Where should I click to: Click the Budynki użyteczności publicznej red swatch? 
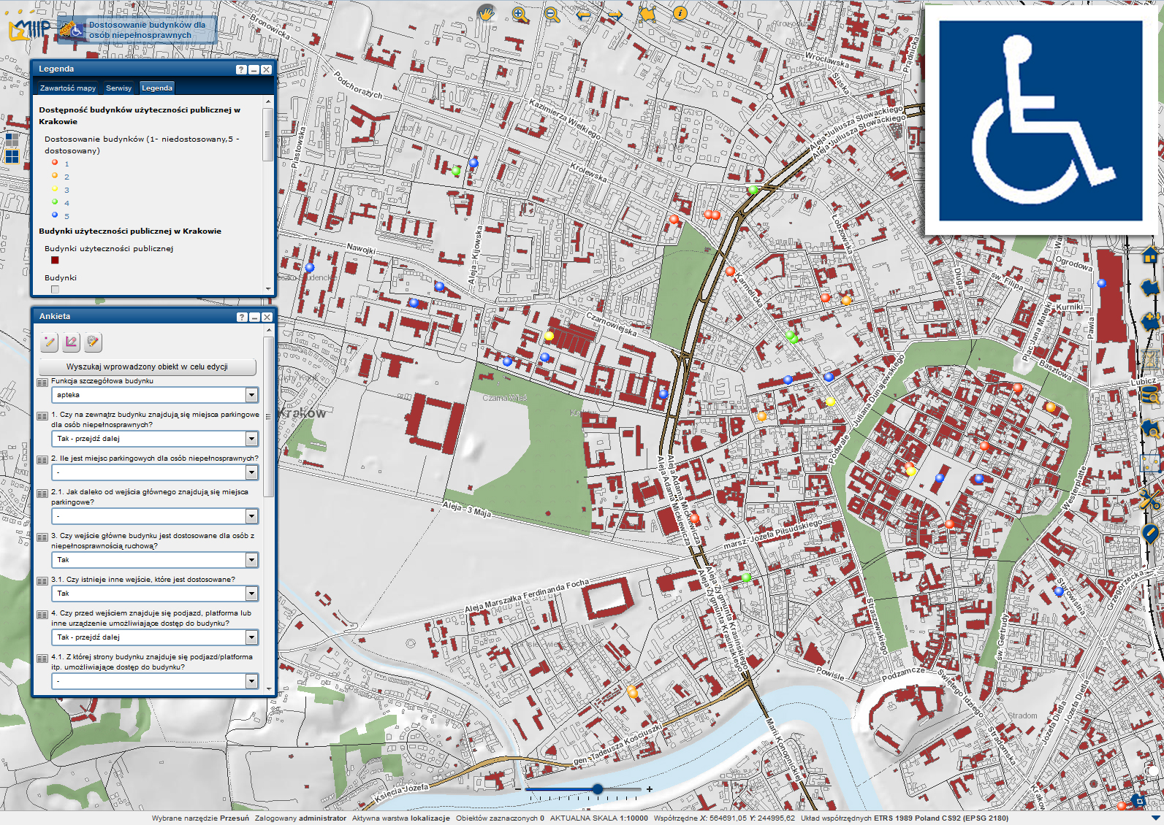pos(55,260)
